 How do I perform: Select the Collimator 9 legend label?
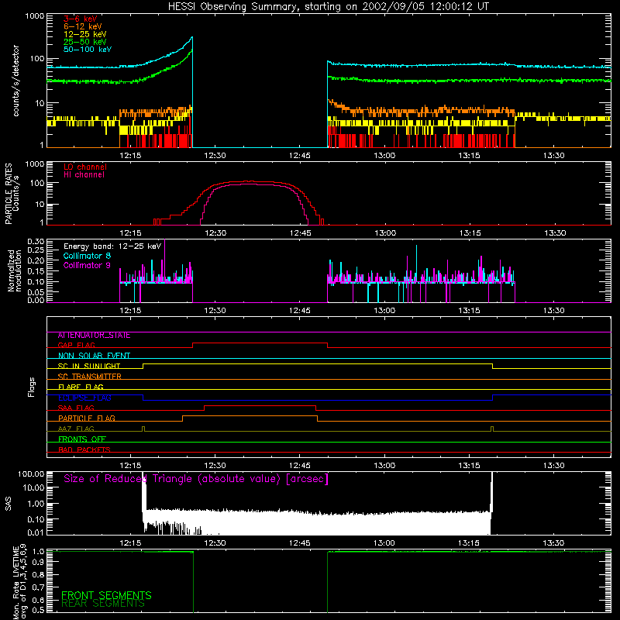[x=87, y=265]
